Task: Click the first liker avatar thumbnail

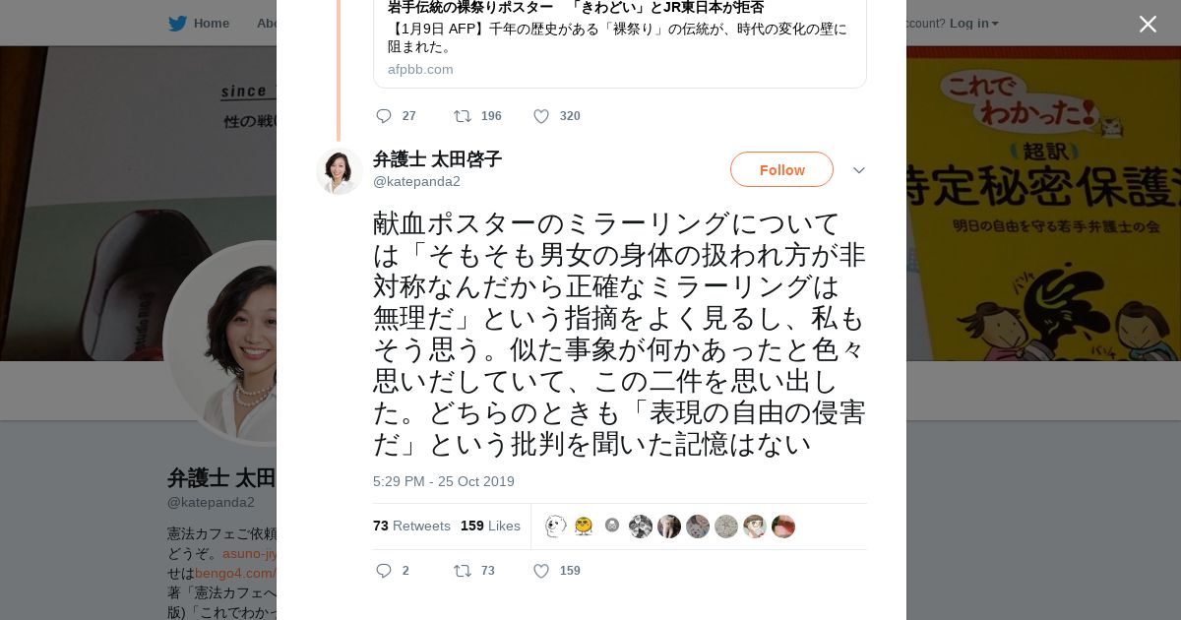Action: (x=555, y=527)
